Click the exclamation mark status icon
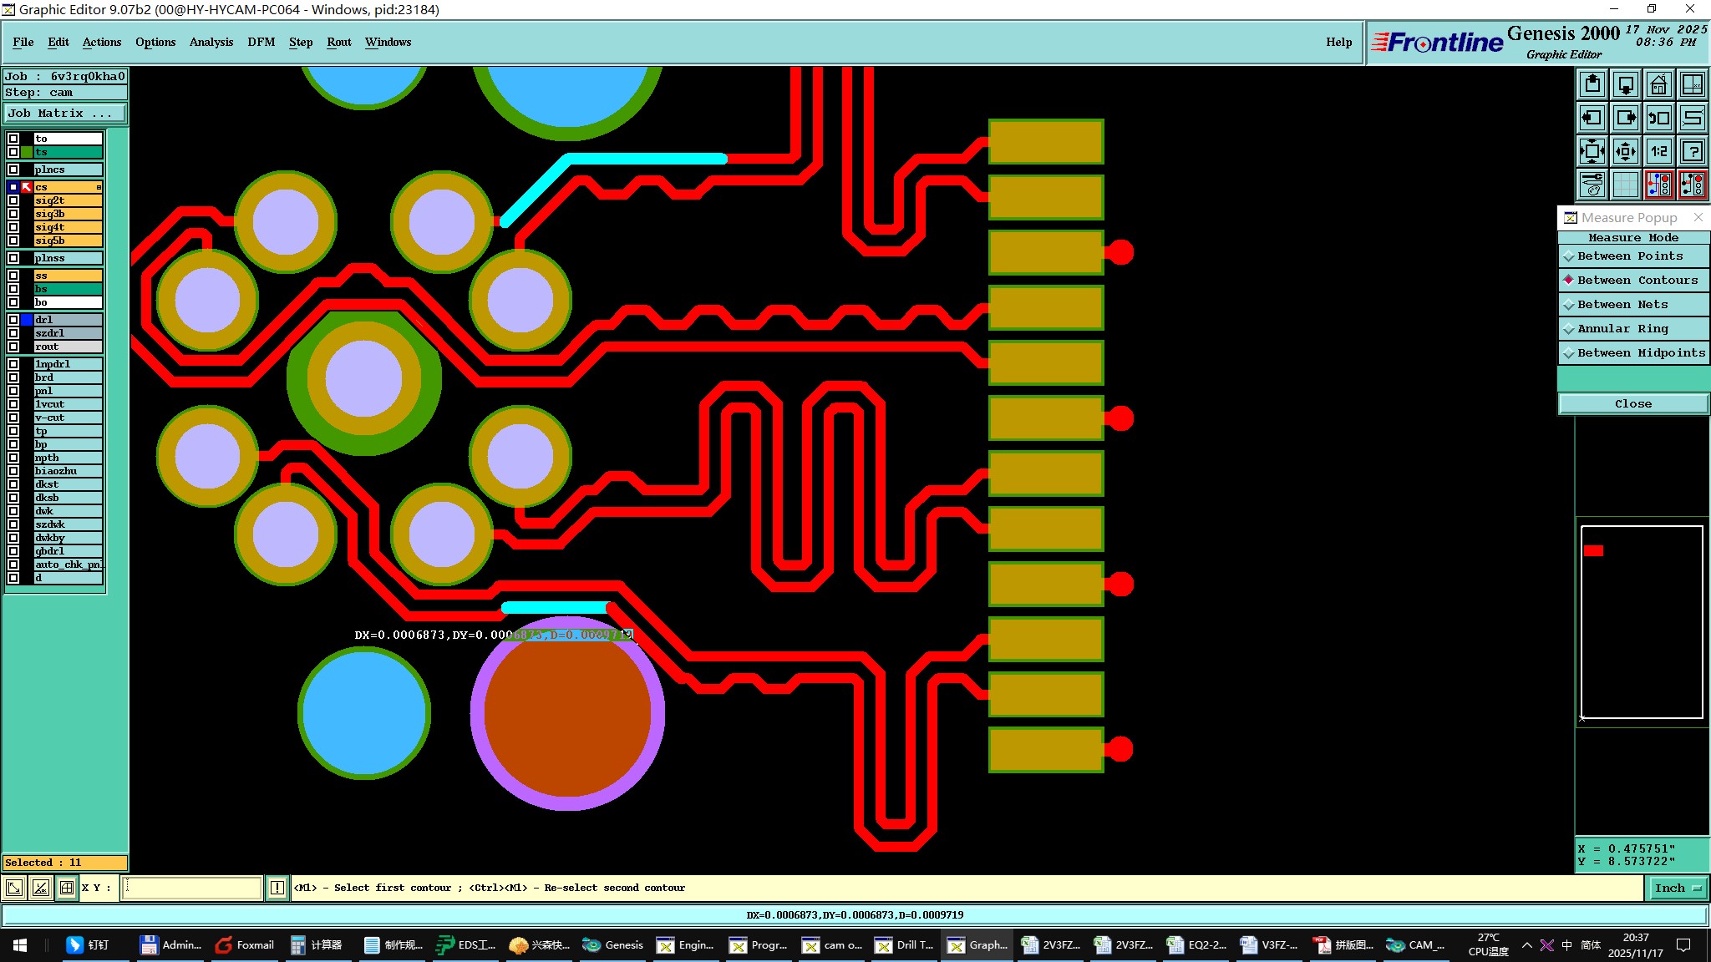Viewport: 1711px width, 962px height. pos(277,888)
